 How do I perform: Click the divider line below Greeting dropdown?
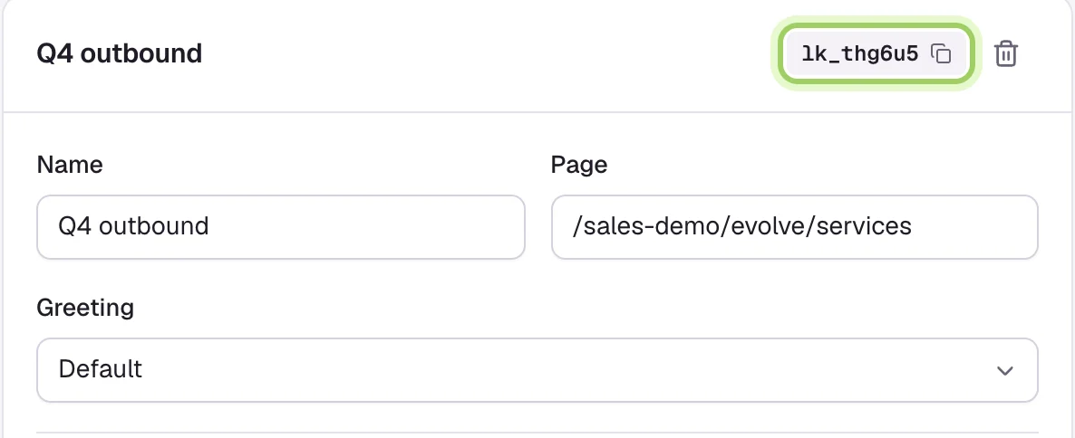point(537,432)
